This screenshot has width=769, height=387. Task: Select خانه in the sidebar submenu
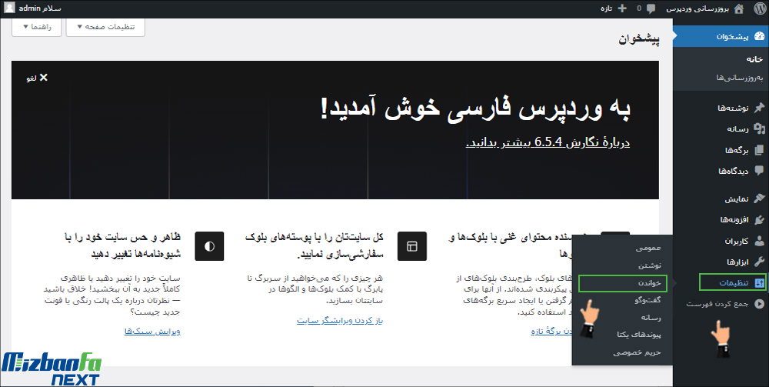[755, 59]
